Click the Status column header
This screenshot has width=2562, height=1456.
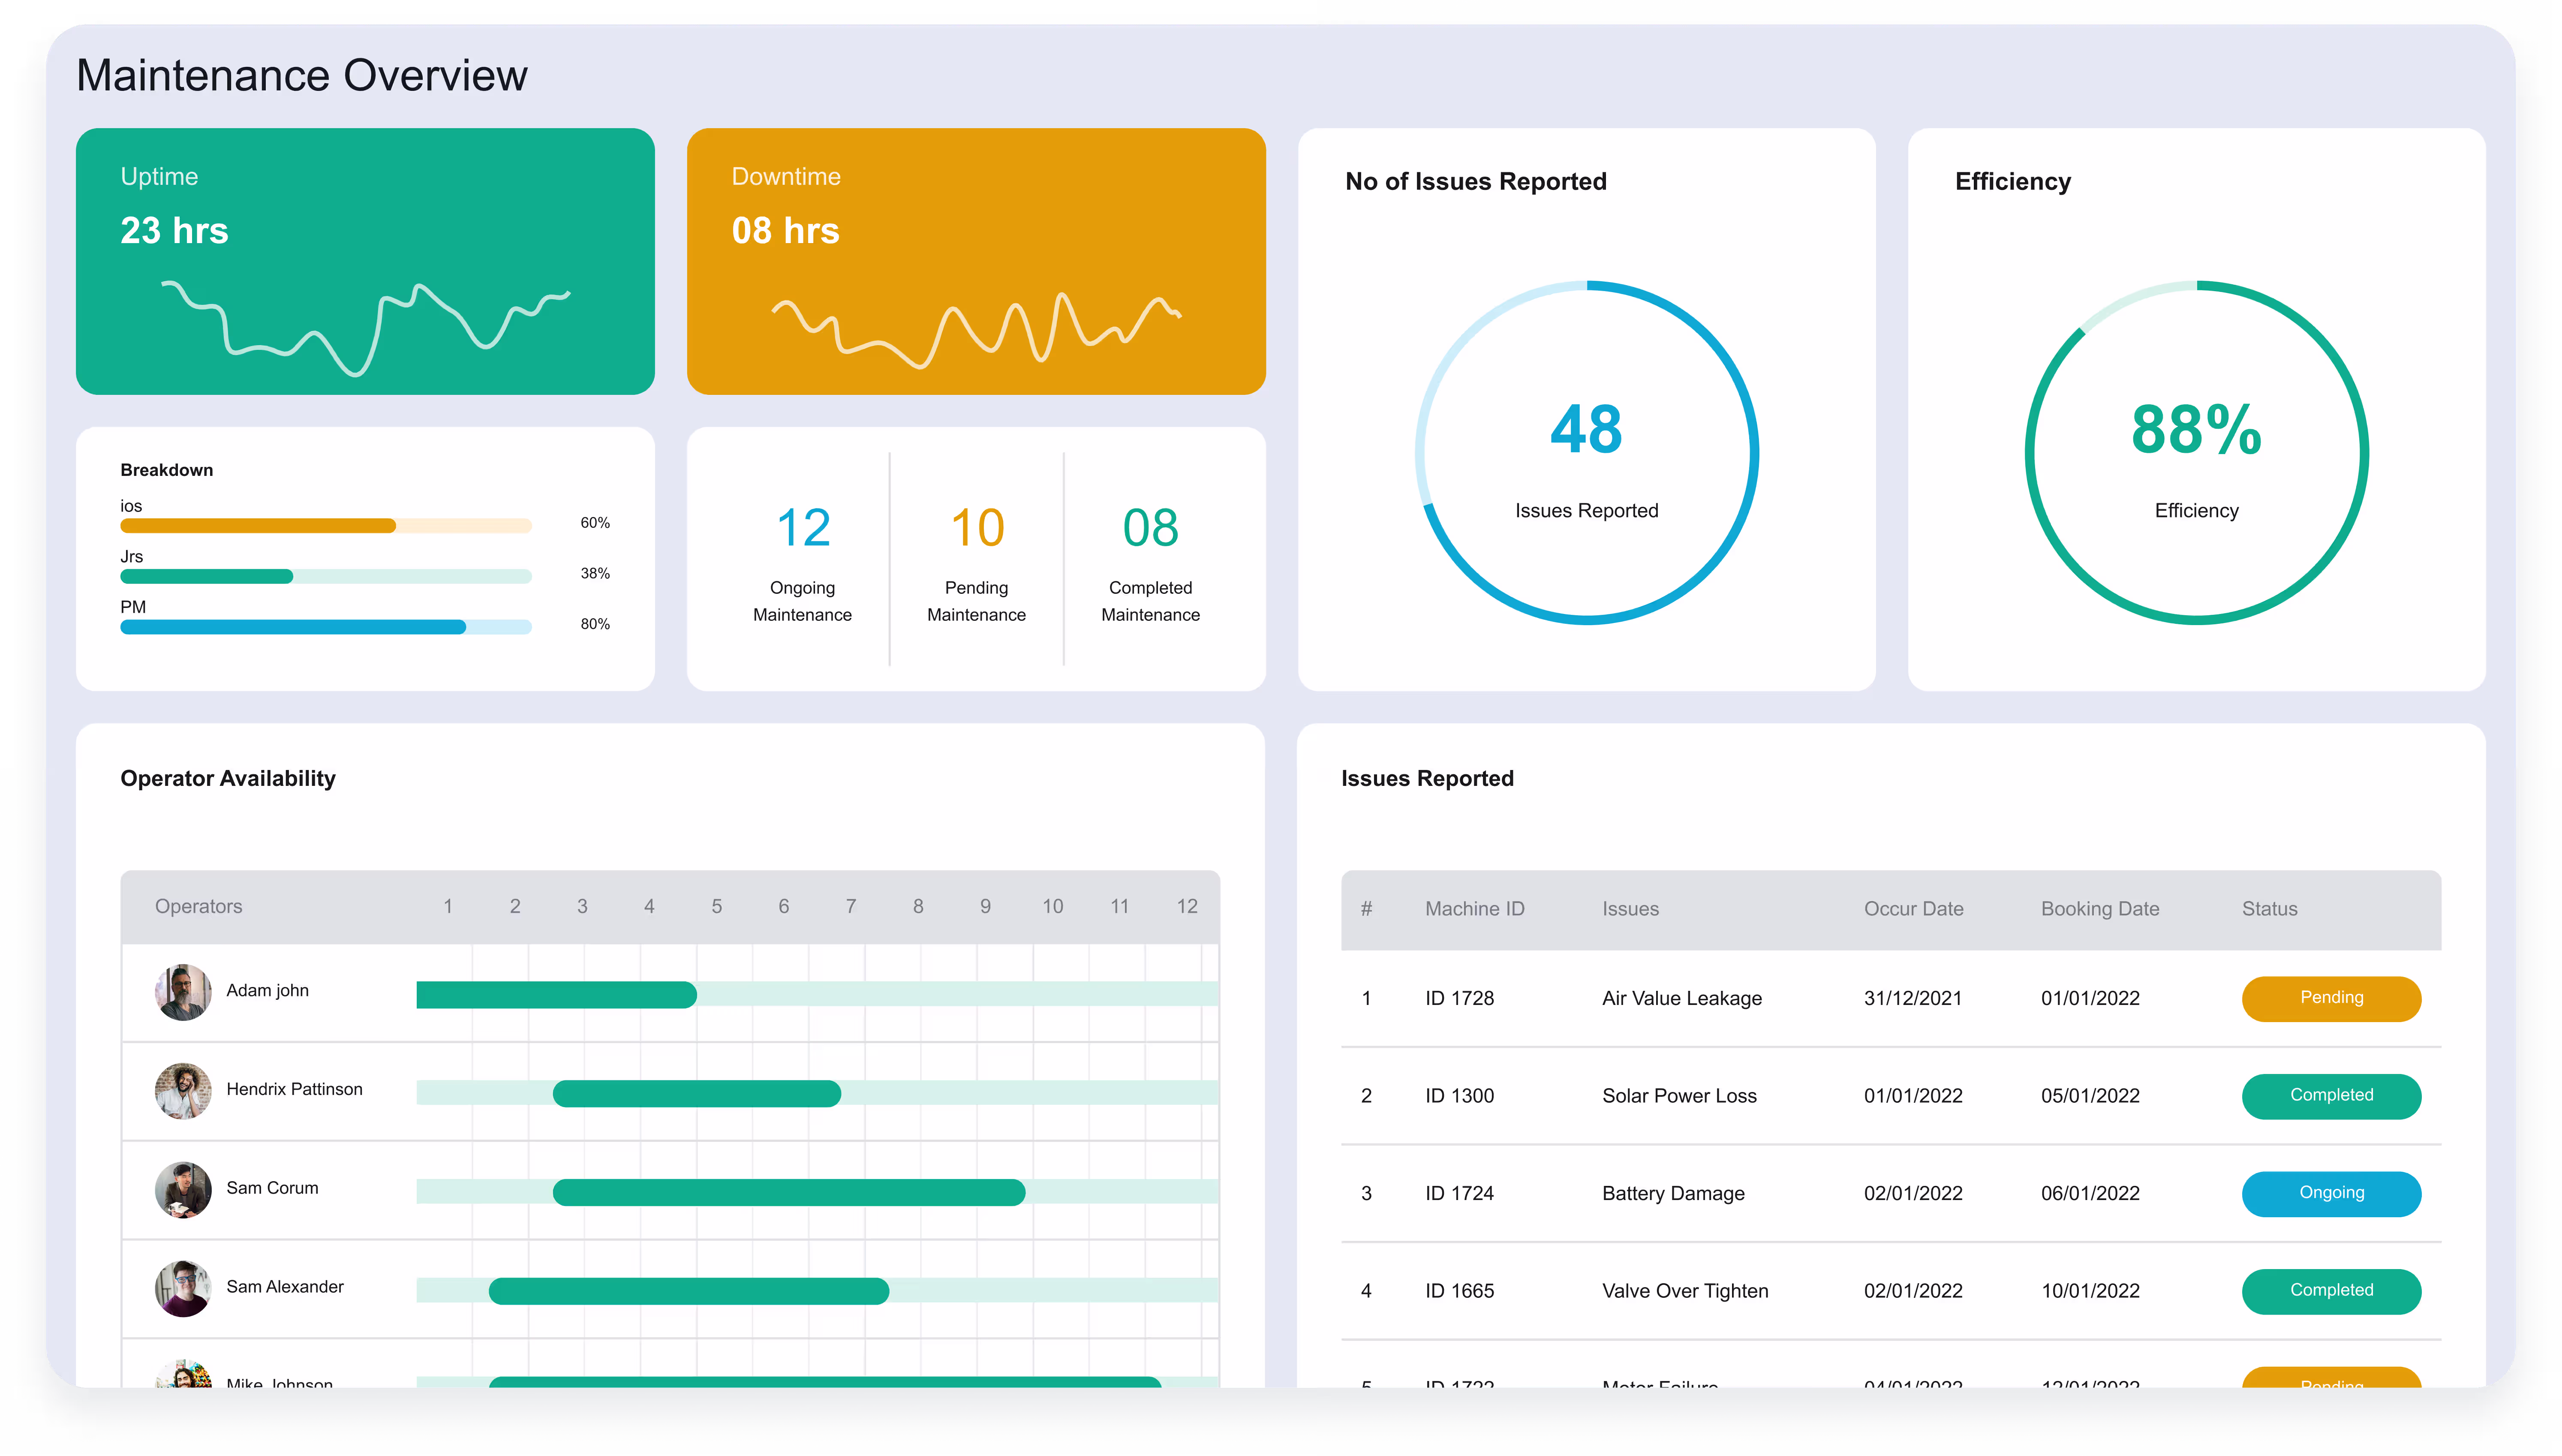(x=2269, y=908)
